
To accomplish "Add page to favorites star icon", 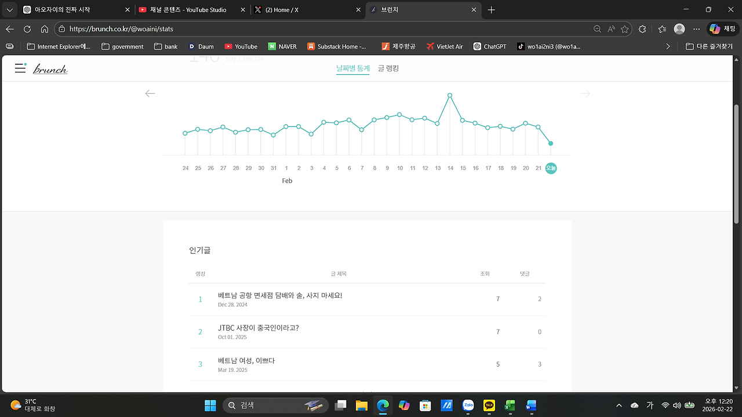I will tap(625, 29).
